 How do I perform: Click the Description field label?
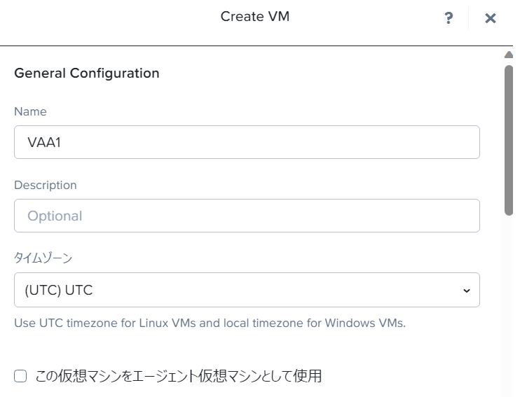pos(46,185)
